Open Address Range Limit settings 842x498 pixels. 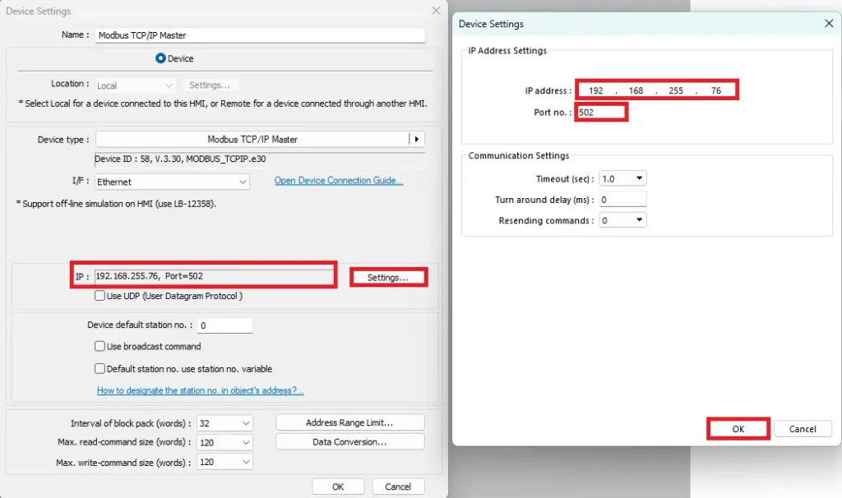click(349, 422)
